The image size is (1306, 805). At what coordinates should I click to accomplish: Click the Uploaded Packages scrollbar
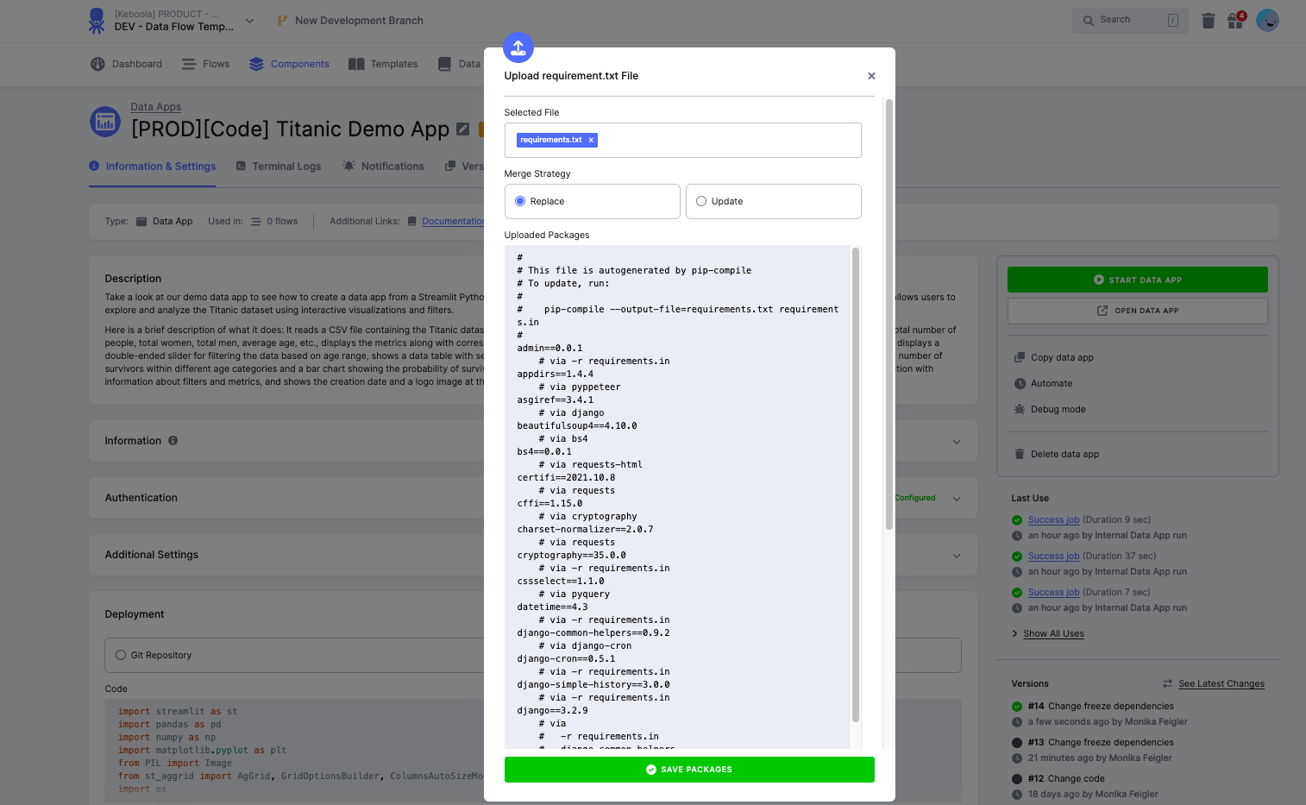click(856, 483)
